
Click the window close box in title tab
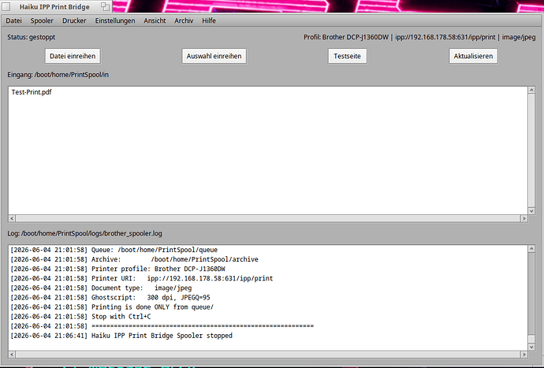(6, 6)
